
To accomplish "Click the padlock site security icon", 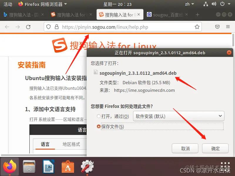I will tap(57, 27).
